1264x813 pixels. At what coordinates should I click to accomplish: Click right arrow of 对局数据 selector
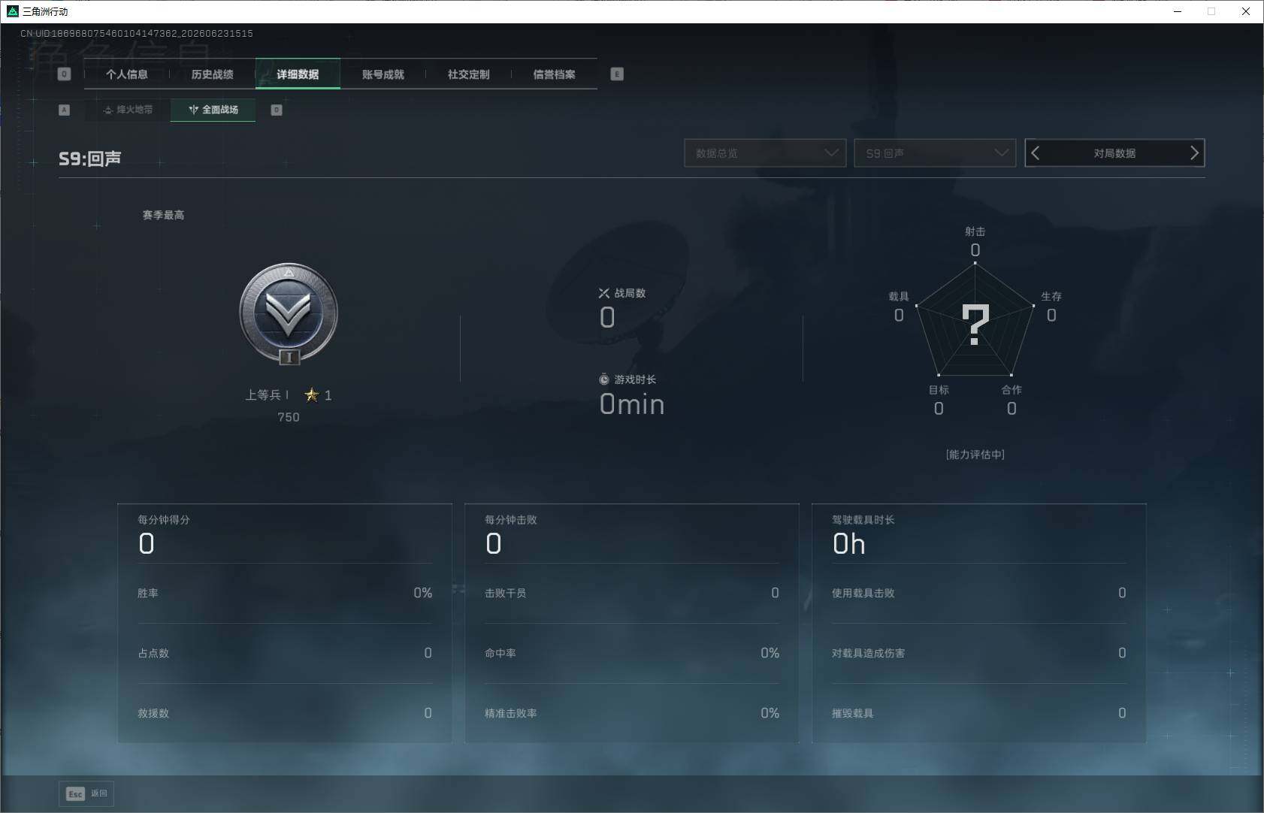1194,153
